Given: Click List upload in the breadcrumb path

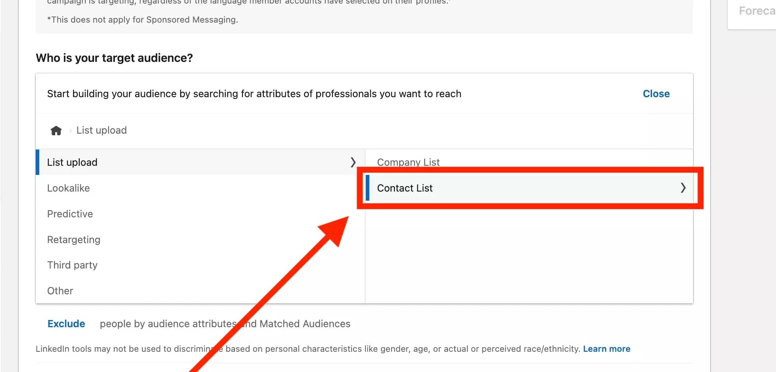Looking at the screenshot, I should coord(101,130).
